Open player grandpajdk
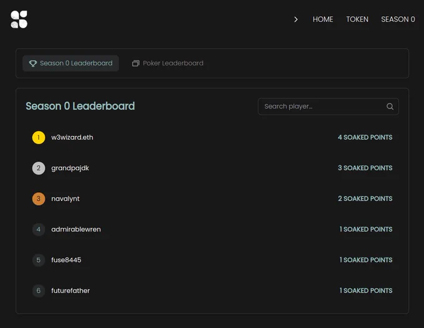Screen dimensions: 424x328 click(70, 168)
